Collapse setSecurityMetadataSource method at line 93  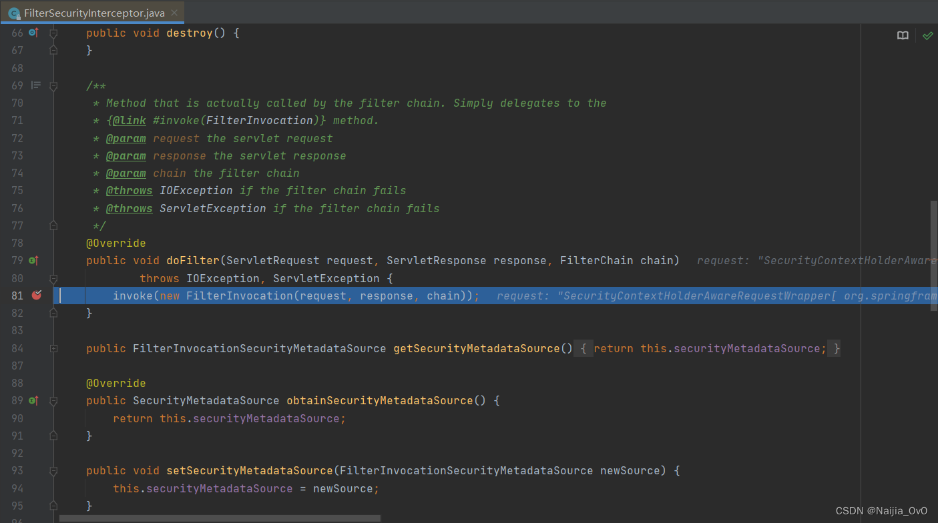(53, 470)
